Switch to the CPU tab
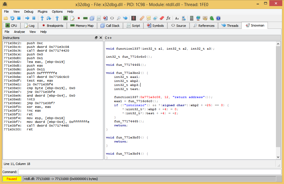 [12, 26]
